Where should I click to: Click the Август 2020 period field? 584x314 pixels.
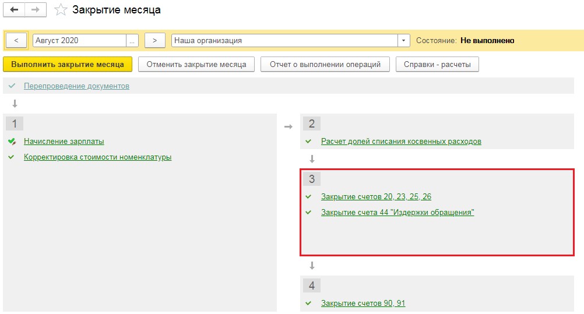point(79,41)
